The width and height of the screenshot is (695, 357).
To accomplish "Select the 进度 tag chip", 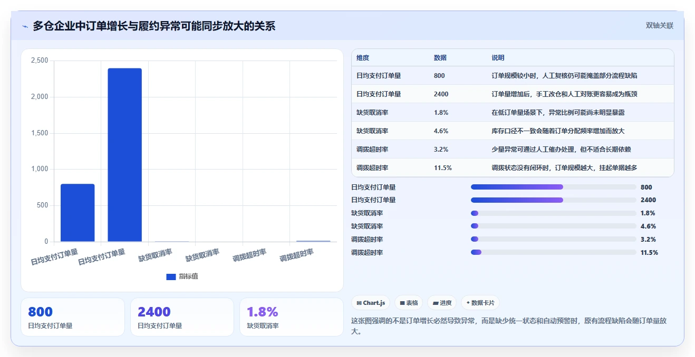I will pos(442,303).
